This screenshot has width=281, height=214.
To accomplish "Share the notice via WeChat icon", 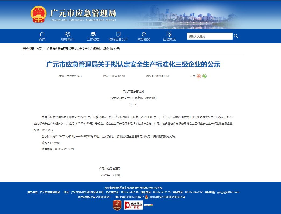I will pyautogui.click(x=204, y=76).
